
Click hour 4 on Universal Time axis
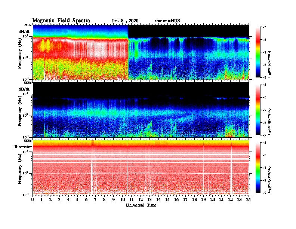68,200
